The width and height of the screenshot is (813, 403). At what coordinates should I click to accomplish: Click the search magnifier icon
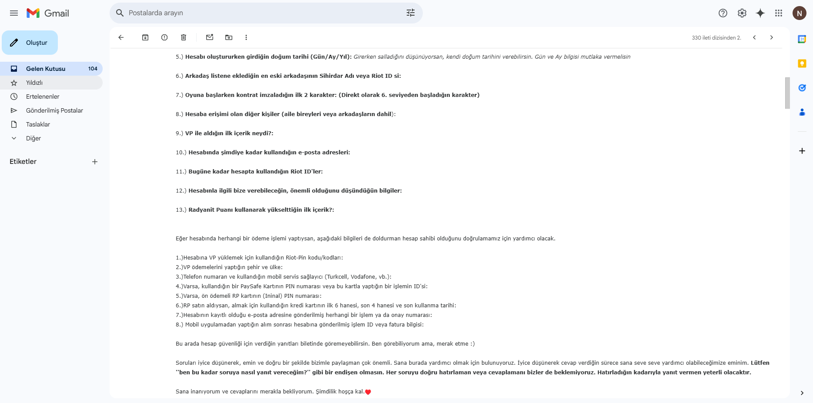[120, 13]
